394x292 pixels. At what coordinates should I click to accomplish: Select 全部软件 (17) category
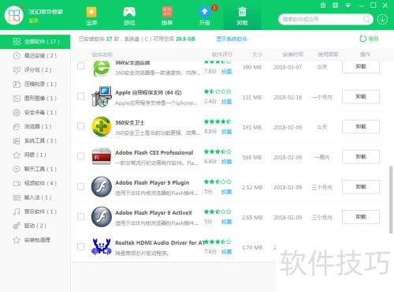[x=35, y=42]
